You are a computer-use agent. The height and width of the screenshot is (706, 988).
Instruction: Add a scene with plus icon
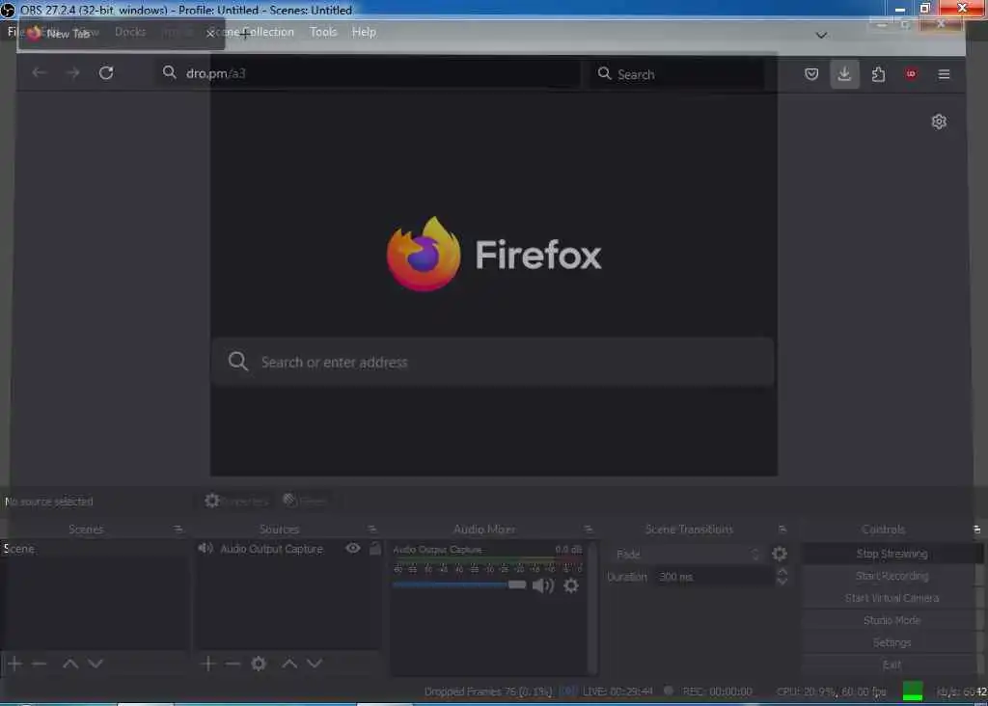click(15, 664)
